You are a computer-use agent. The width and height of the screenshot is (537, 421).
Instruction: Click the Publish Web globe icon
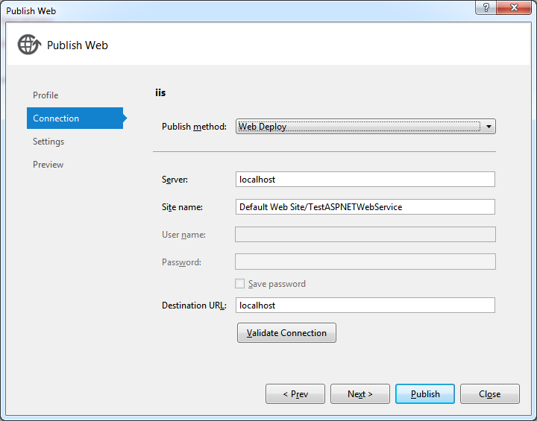(x=29, y=45)
